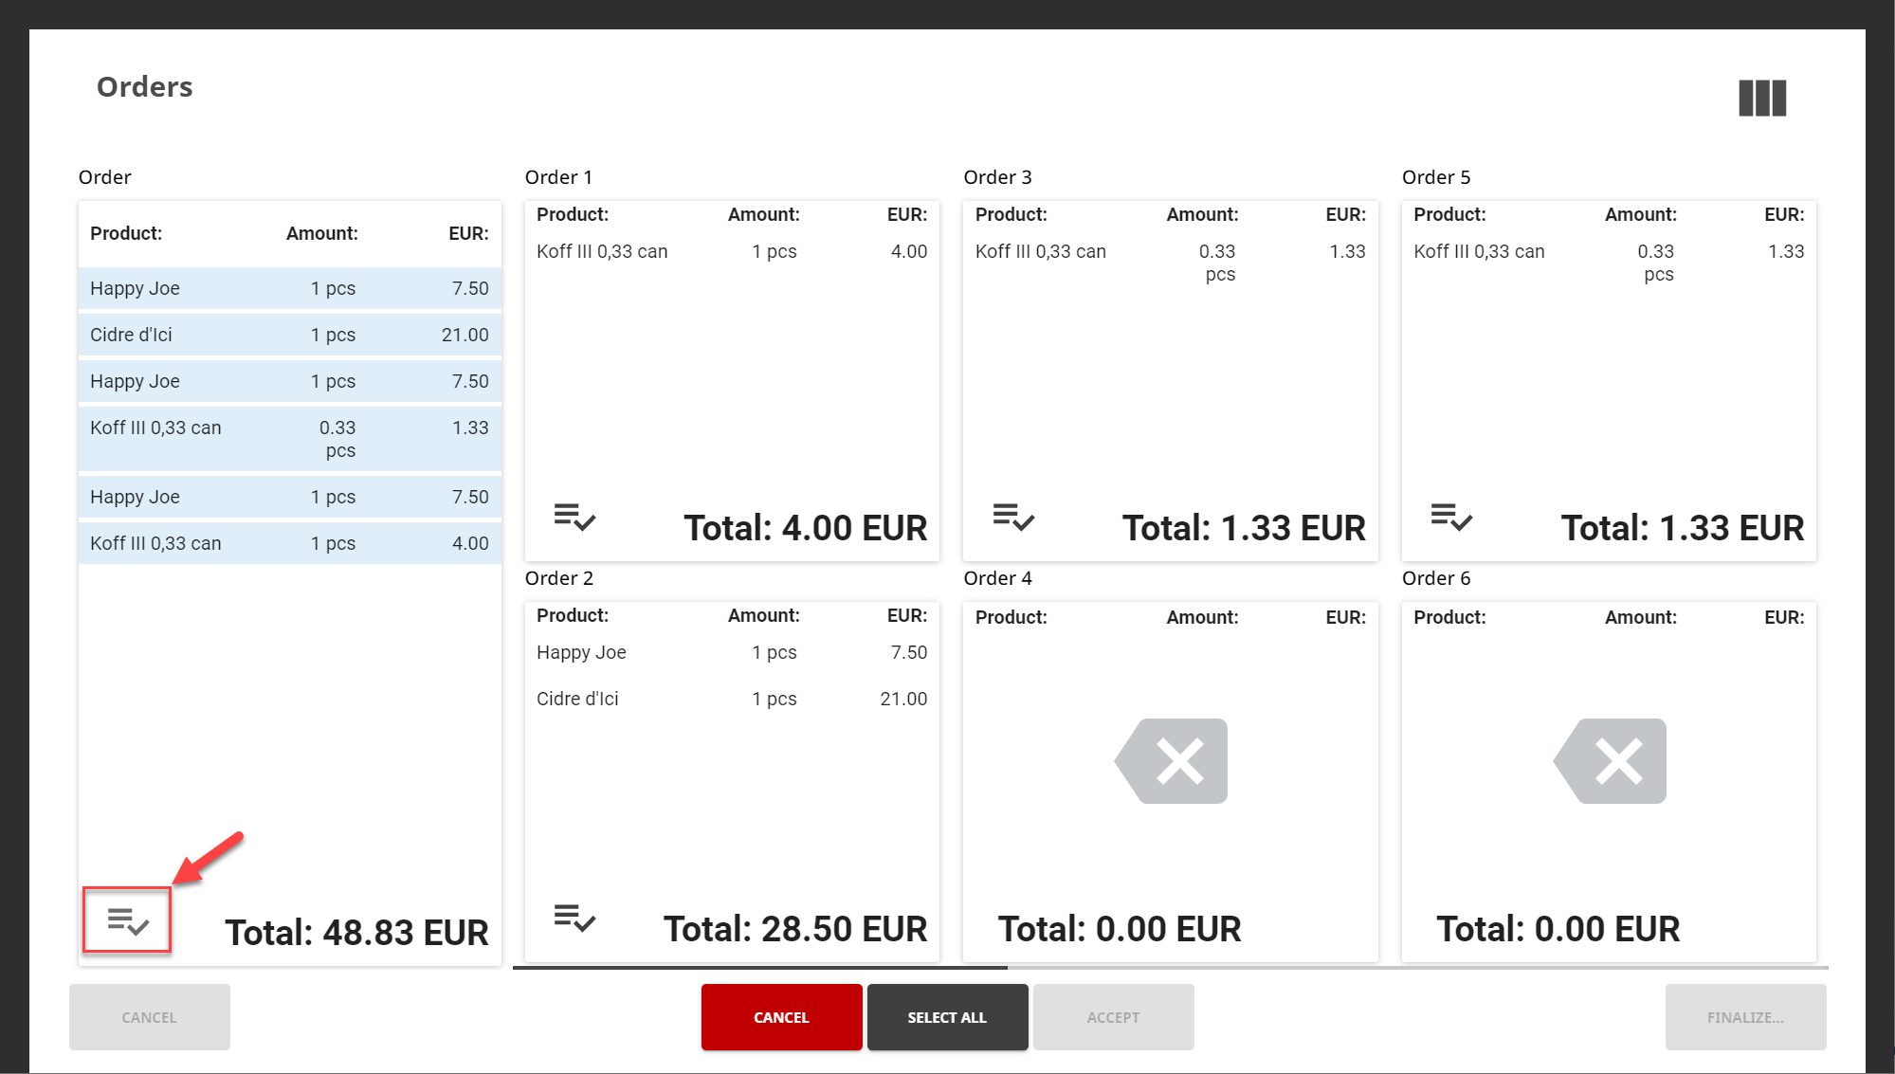Click the grey ACCEPT button
1895x1074 pixels.
pos(1113,1017)
